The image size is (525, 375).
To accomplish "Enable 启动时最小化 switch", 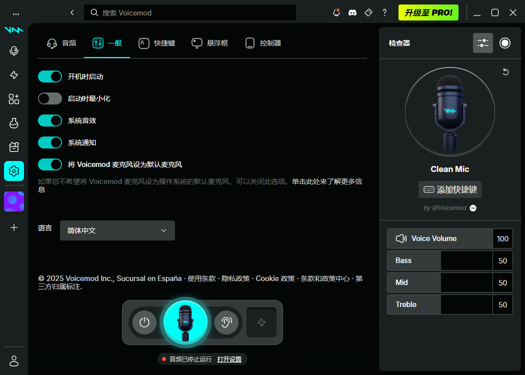I will pyautogui.click(x=50, y=99).
